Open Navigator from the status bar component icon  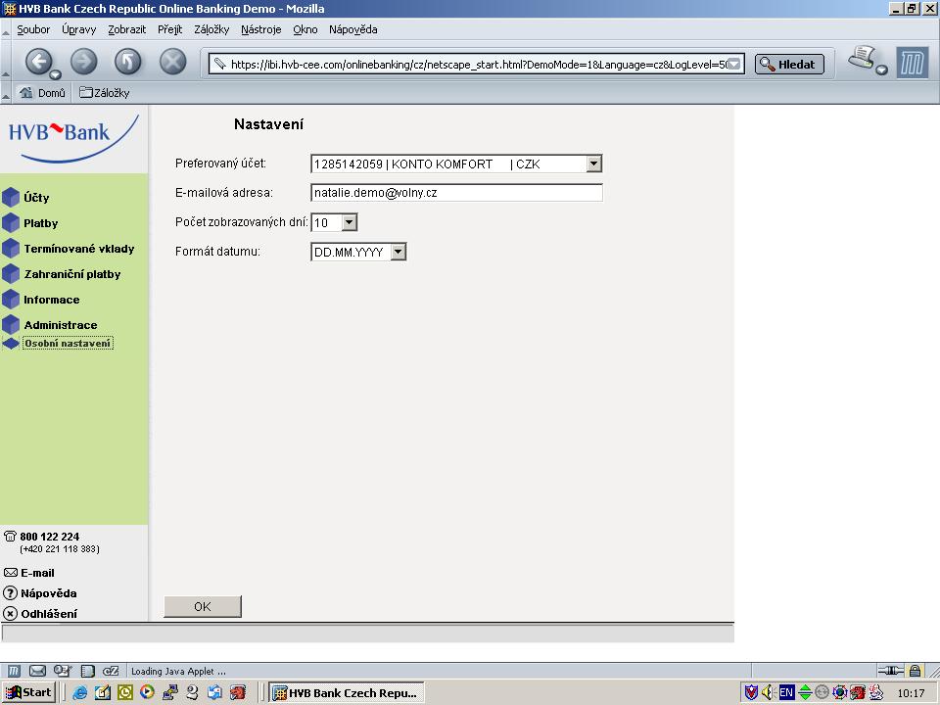pyautogui.click(x=13, y=671)
